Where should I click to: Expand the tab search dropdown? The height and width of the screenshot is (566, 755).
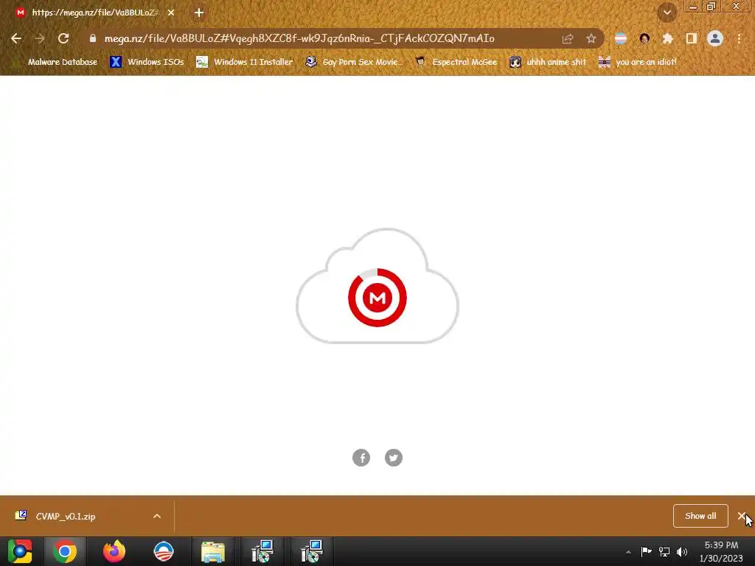pos(667,13)
